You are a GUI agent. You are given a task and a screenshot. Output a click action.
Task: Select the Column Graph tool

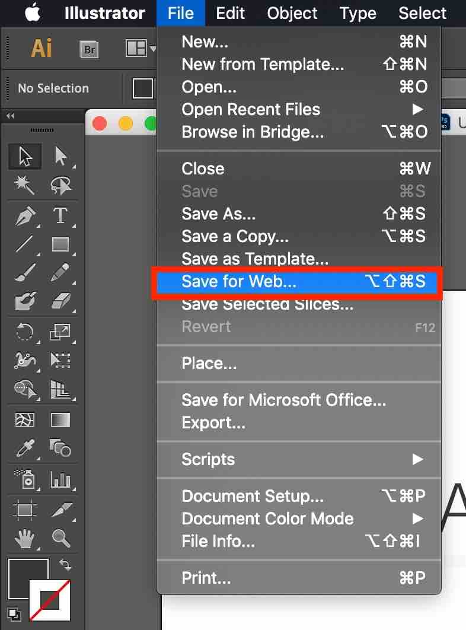click(x=60, y=479)
